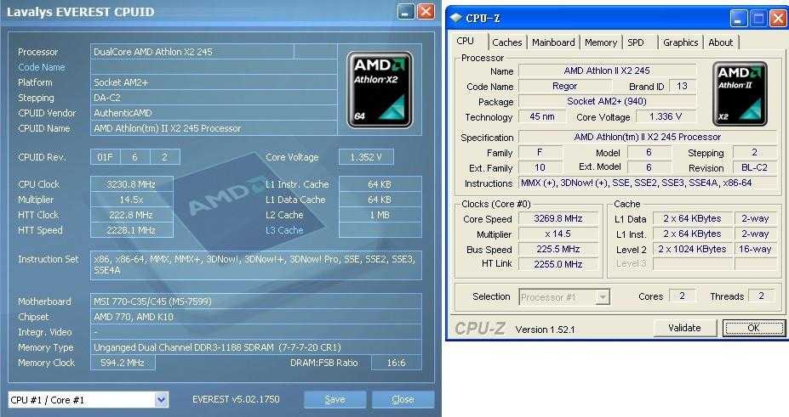The image size is (789, 417).
Task: Open the CPU #1 / Core #1 dropdown
Action: [x=161, y=400]
